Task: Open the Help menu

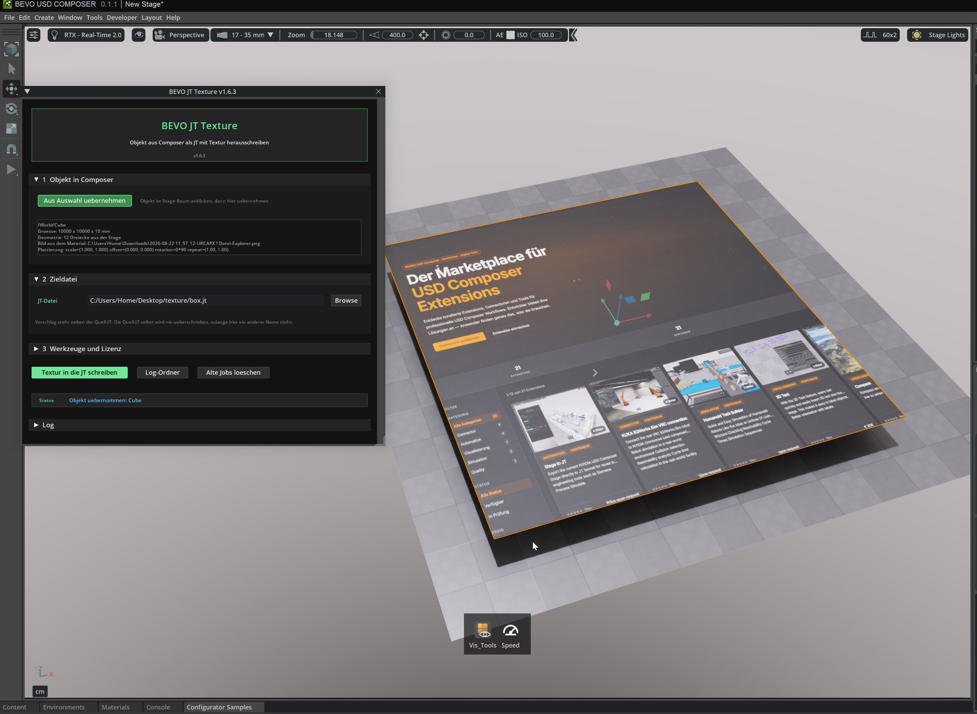Action: point(173,17)
